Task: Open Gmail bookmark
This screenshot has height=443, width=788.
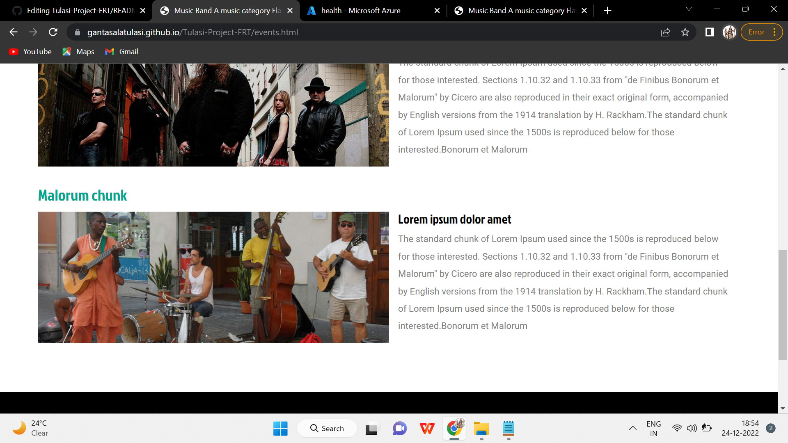Action: pos(122,52)
